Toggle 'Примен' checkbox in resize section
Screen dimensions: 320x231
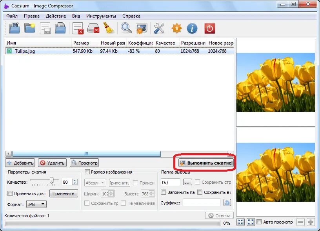click(x=135, y=183)
